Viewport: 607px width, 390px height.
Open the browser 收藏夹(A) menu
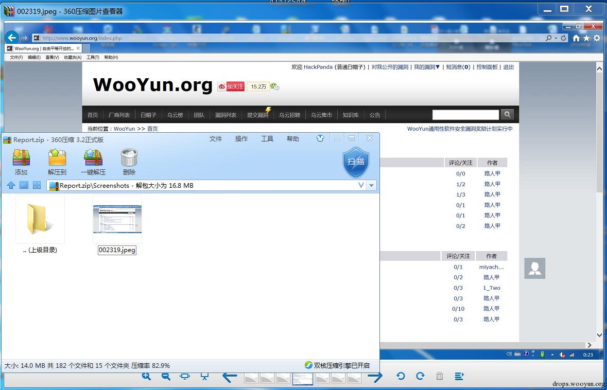tap(73, 57)
